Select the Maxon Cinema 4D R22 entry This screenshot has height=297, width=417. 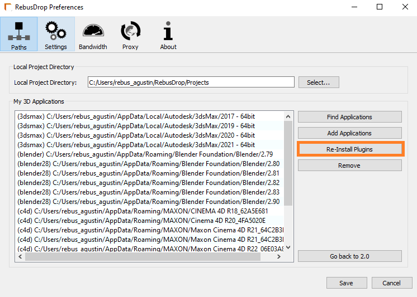(150, 249)
